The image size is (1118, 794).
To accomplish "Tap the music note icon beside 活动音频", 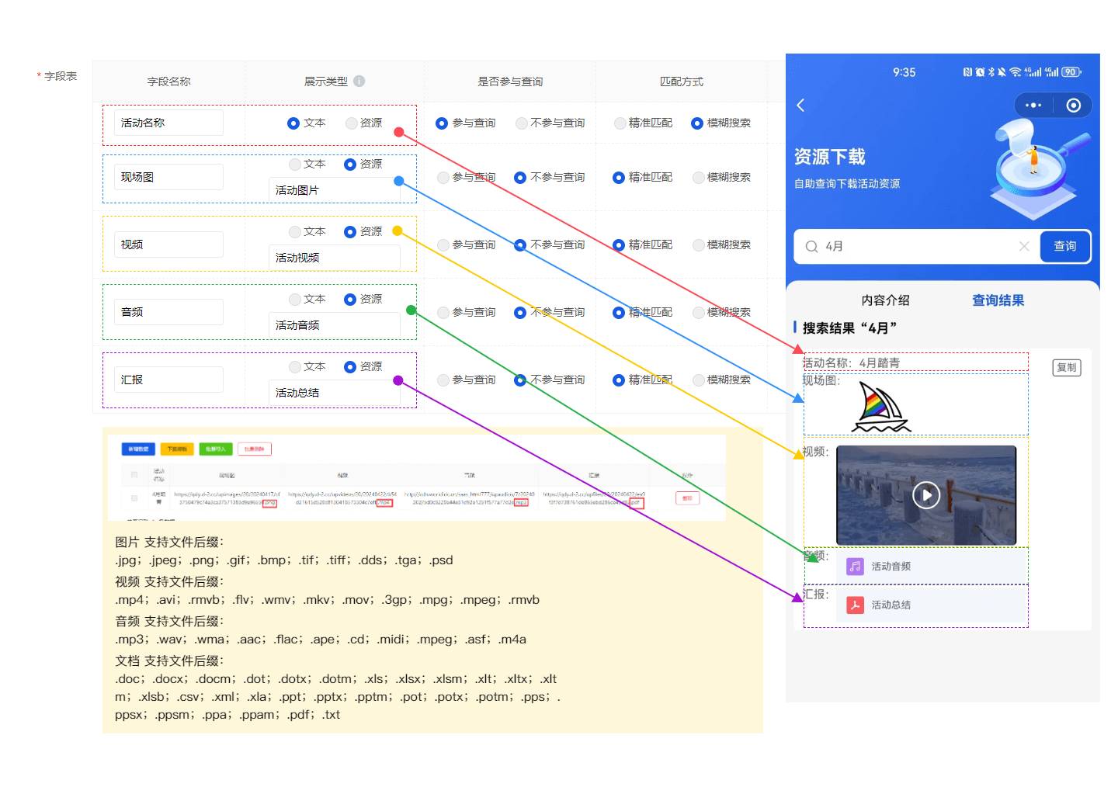I will tap(855, 567).
